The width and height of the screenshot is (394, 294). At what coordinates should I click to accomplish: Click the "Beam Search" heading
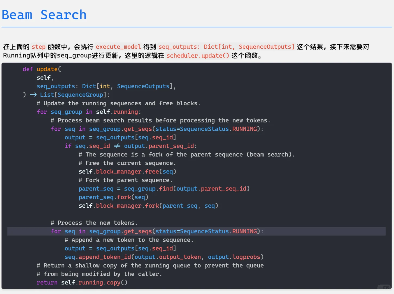tap(44, 15)
